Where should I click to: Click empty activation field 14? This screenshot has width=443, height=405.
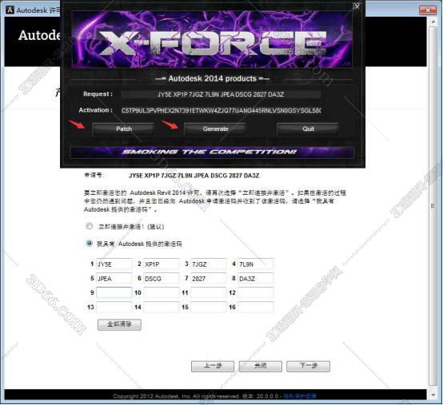pyautogui.click(x=161, y=307)
